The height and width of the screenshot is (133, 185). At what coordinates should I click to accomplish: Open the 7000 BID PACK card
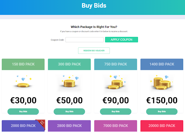116,126
